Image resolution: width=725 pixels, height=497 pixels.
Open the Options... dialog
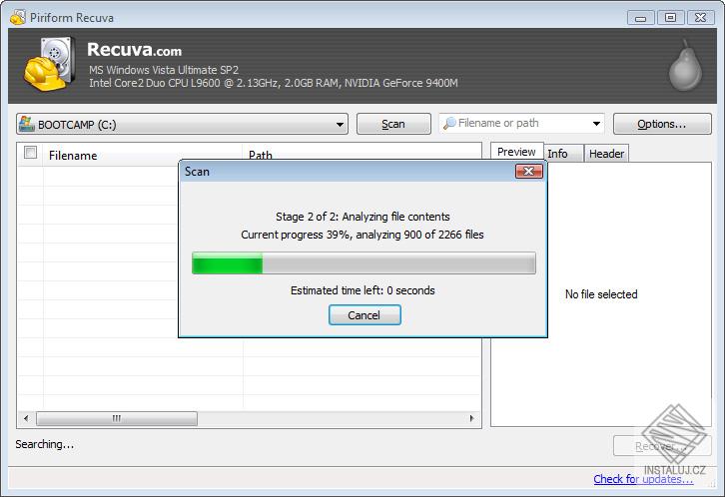point(662,124)
